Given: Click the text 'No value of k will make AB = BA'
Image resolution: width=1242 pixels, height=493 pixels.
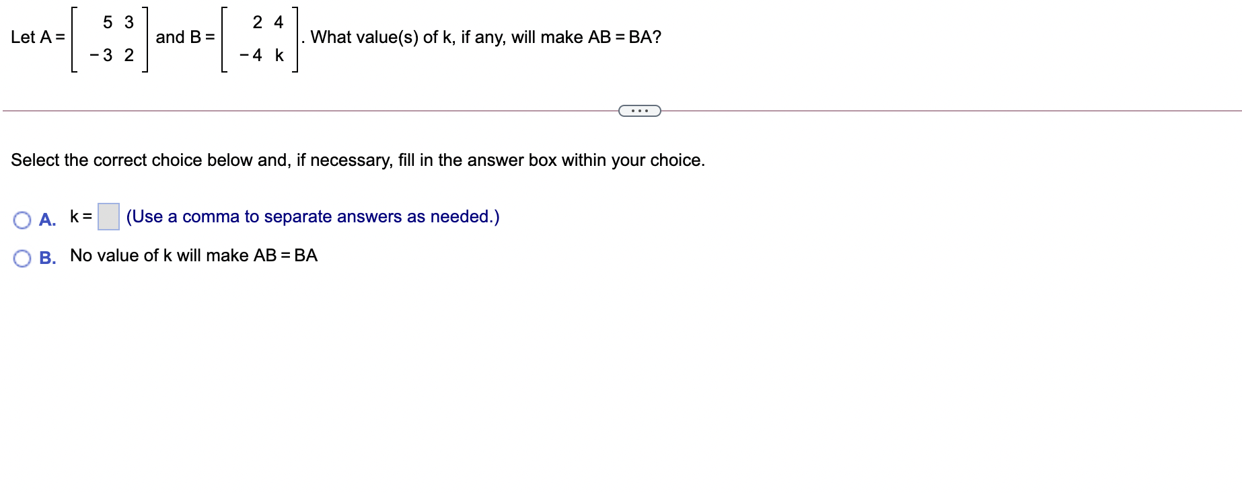Looking at the screenshot, I should (192, 255).
